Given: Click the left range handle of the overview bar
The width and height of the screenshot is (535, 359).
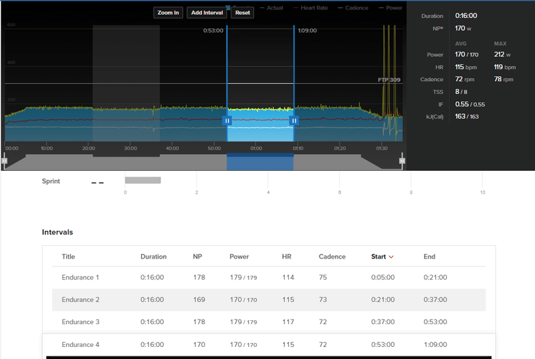Looking at the screenshot, I should [4, 161].
